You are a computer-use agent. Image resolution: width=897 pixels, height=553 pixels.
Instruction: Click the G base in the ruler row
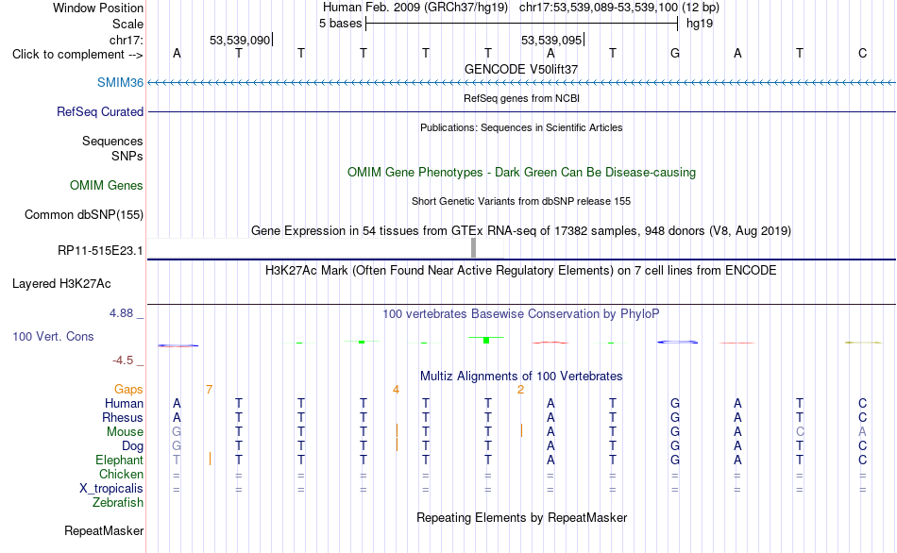tap(675, 53)
